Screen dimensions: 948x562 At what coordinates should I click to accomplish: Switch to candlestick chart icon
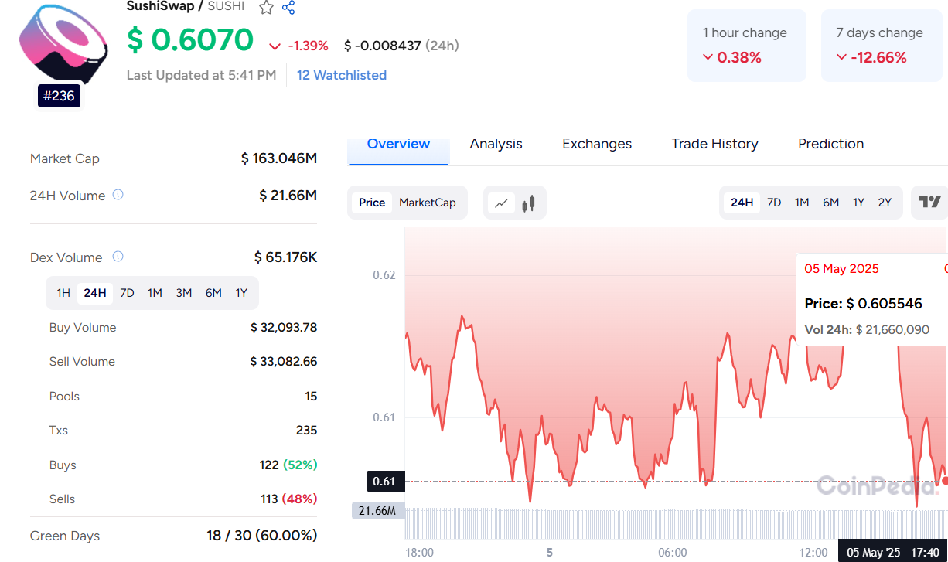click(x=529, y=203)
